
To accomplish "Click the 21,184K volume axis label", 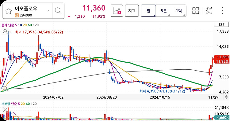I will tap(222, 108).
